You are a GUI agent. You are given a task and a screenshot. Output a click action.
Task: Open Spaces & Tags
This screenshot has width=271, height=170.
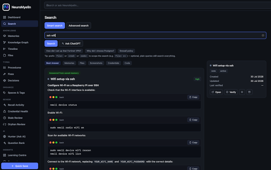coord(20,93)
